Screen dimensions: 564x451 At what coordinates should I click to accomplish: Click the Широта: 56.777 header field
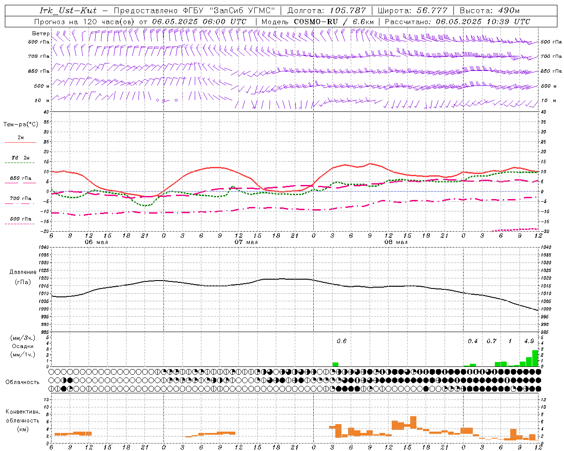click(413, 11)
